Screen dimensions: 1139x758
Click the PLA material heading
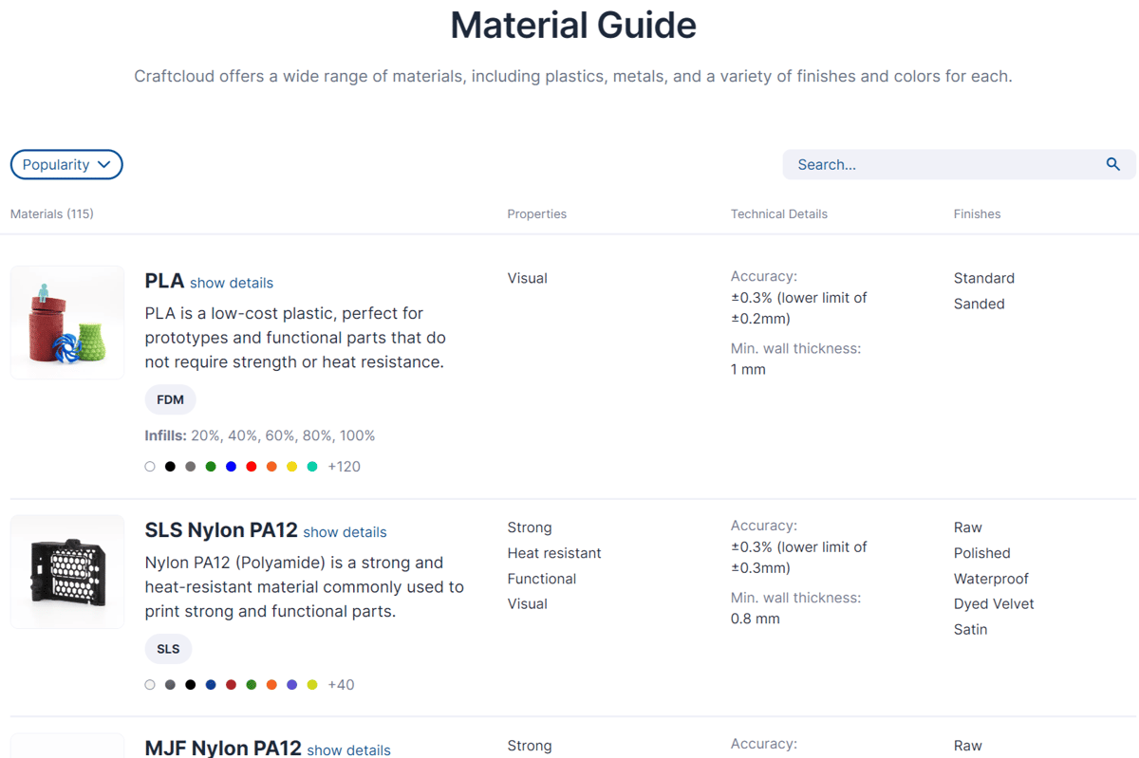(164, 281)
